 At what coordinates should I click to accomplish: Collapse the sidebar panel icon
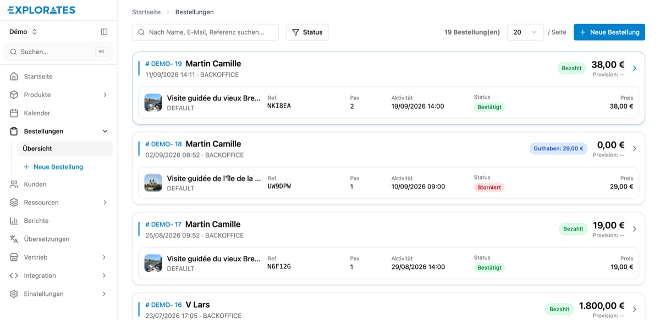pos(104,32)
